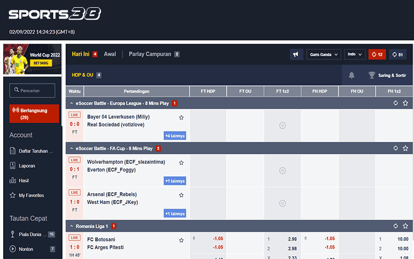Click the notification bell icon
The width and height of the screenshot is (414, 259).
coord(351,75)
